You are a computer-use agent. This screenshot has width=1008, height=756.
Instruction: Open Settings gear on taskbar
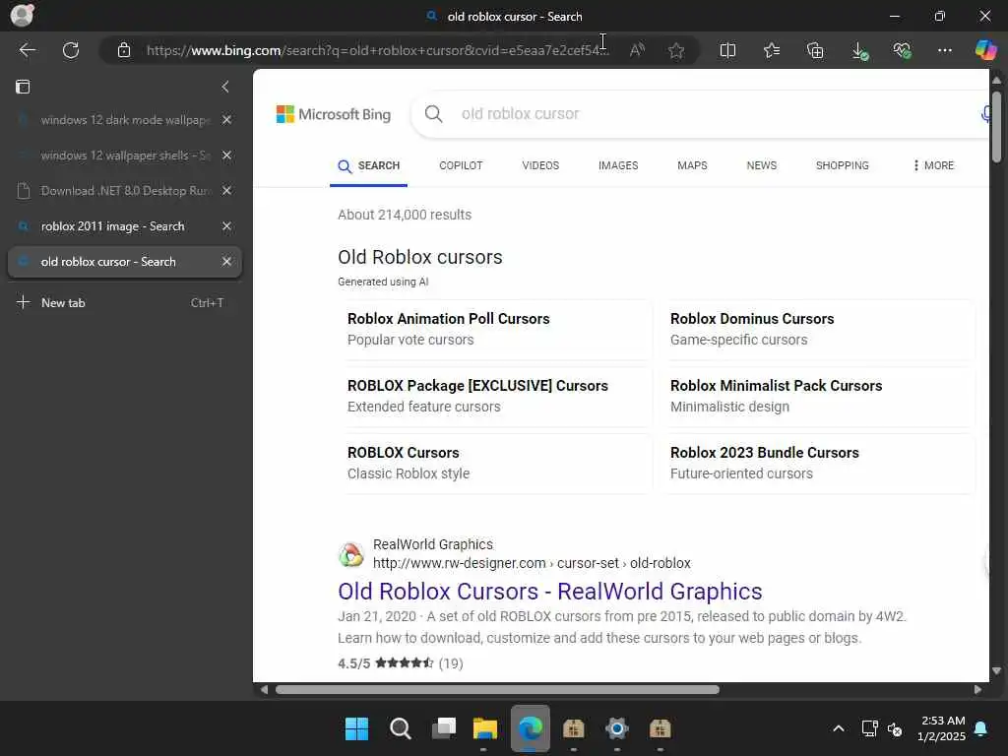click(616, 729)
